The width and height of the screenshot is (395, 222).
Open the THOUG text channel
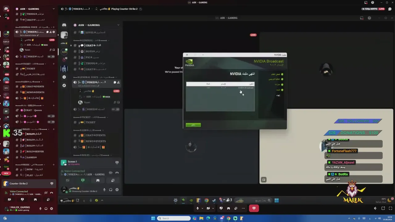point(35,14)
